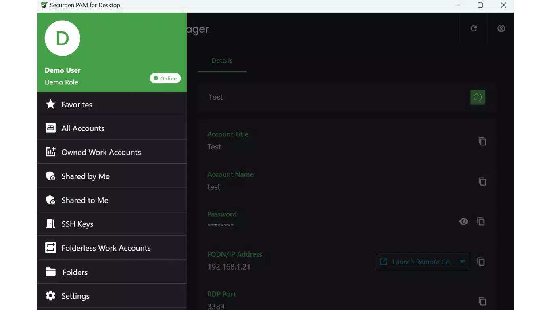Select All Accounts in the side menu
The height and width of the screenshot is (310, 551).
point(83,128)
